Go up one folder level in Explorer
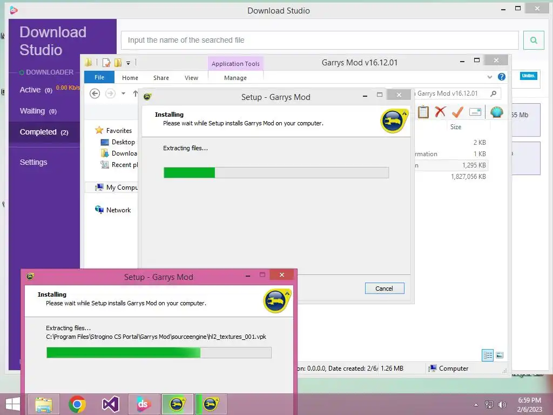This screenshot has height=415, width=553. pos(135,93)
